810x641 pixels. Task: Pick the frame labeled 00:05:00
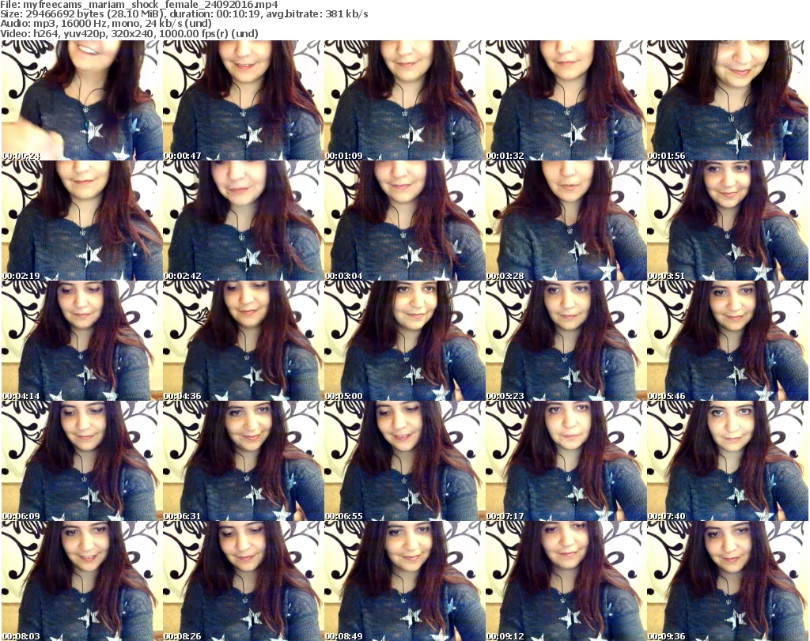point(405,341)
